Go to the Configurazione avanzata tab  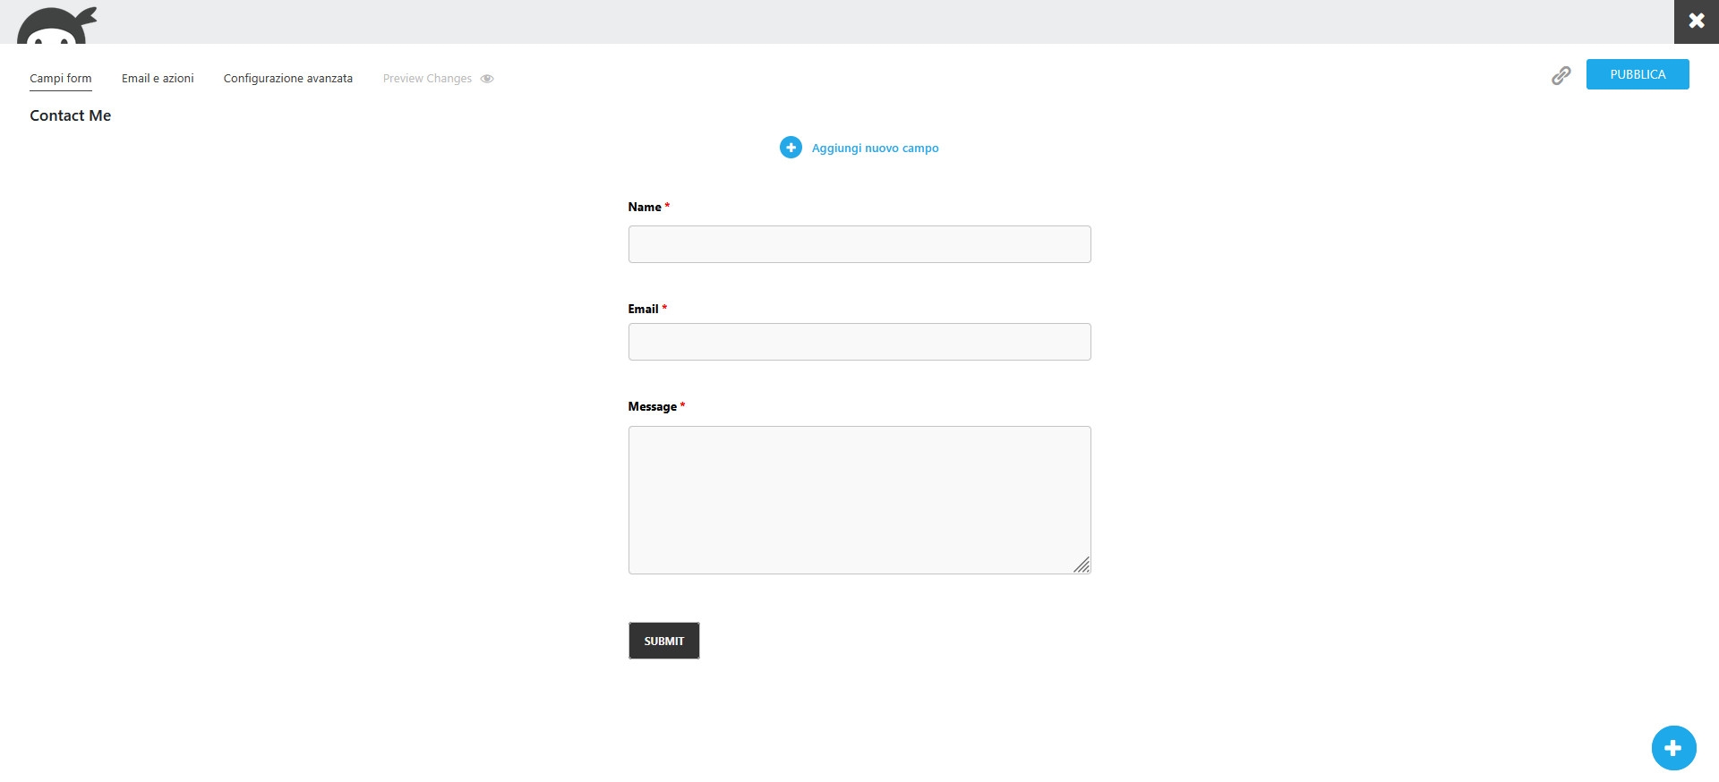tap(288, 79)
